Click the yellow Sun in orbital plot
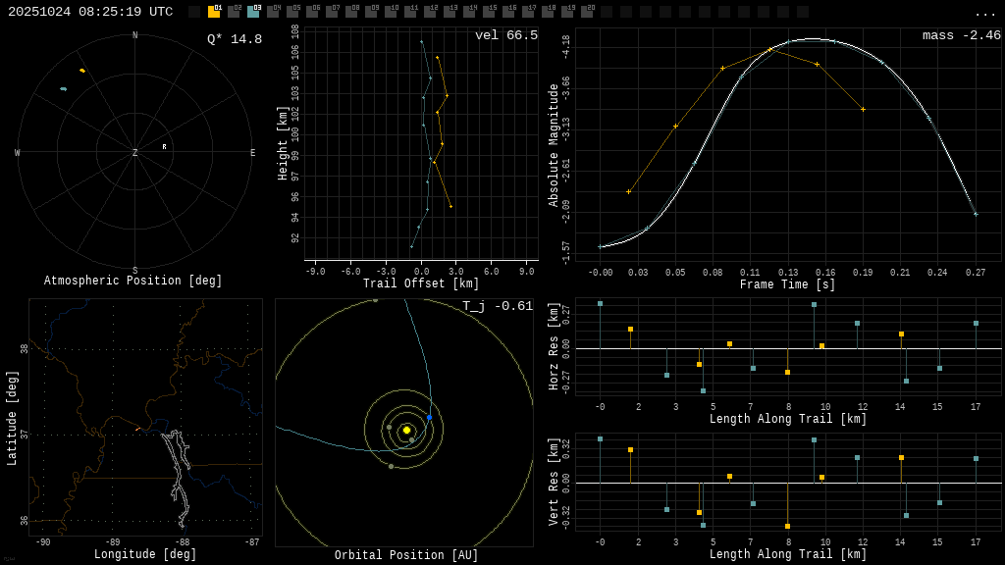Image resolution: width=1005 pixels, height=565 pixels. 406,430
